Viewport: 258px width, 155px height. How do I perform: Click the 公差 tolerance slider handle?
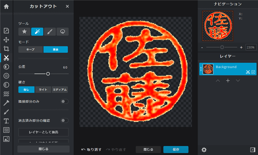click(x=48, y=74)
